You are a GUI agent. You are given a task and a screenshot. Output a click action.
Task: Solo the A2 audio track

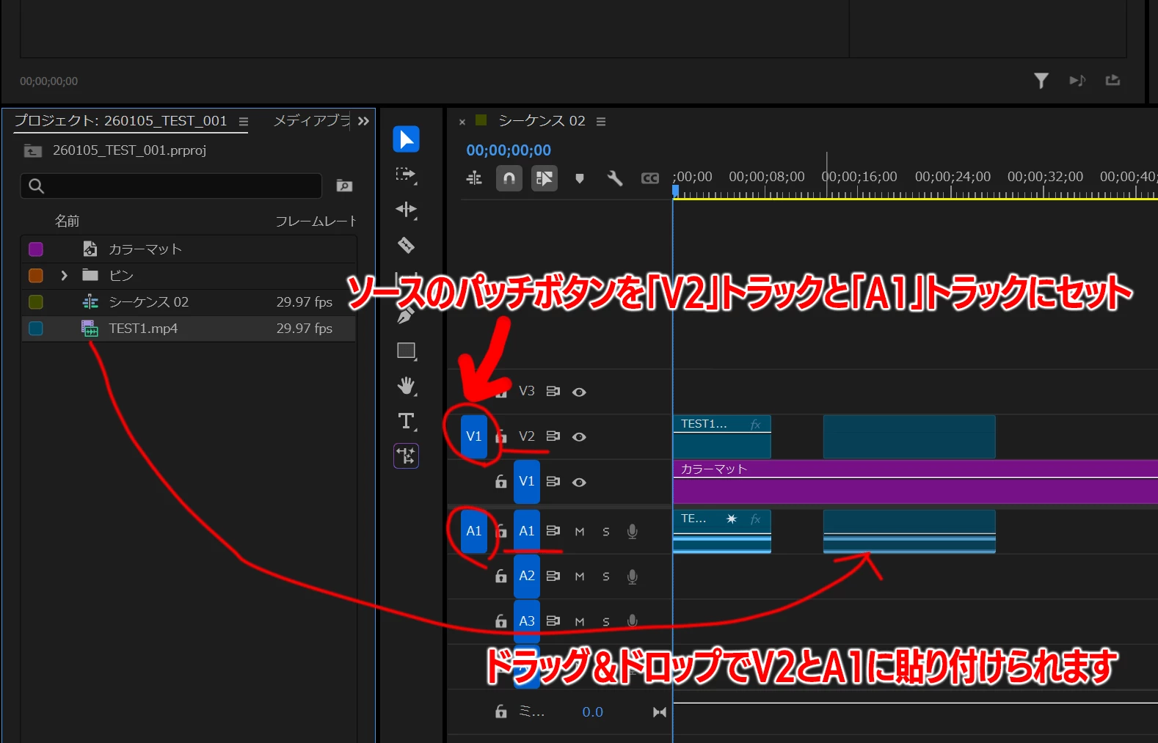point(606,577)
